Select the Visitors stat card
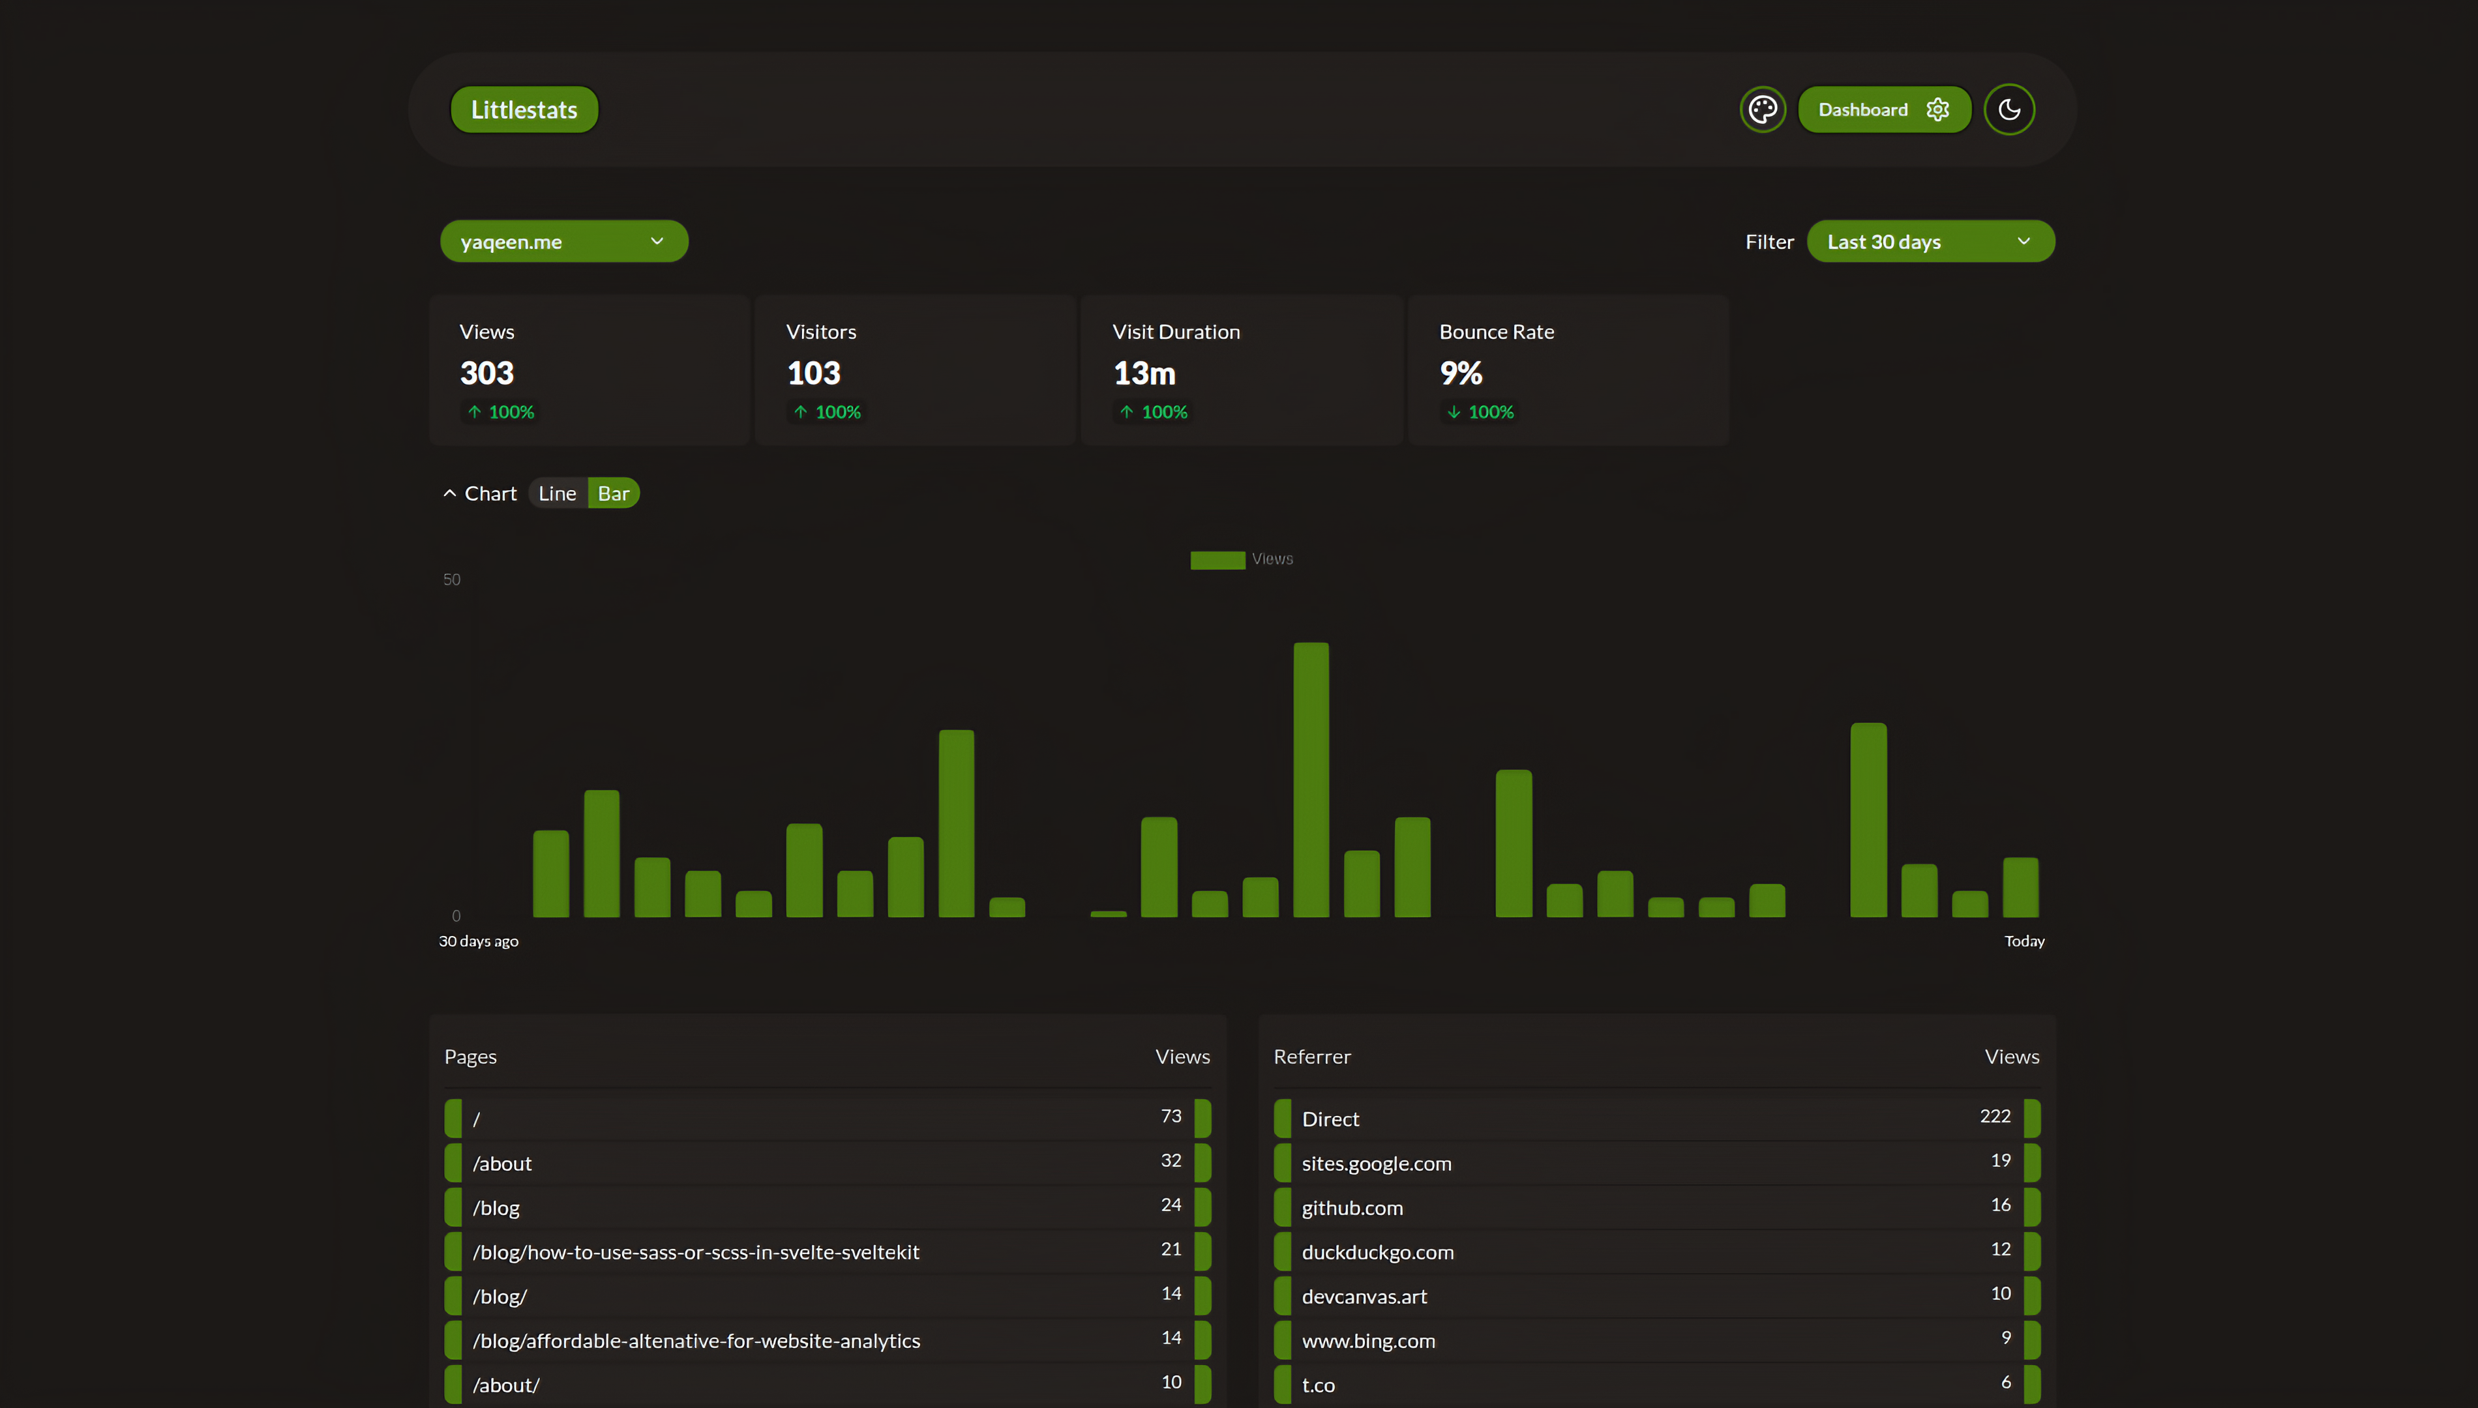Screen dimensions: 2478x1408 [915, 370]
